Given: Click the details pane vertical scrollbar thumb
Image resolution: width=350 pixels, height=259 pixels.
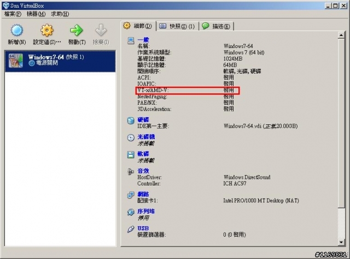Looking at the screenshot, I should [341, 123].
